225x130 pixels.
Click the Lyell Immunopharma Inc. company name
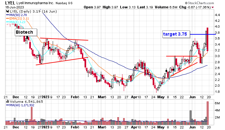click(35, 3)
